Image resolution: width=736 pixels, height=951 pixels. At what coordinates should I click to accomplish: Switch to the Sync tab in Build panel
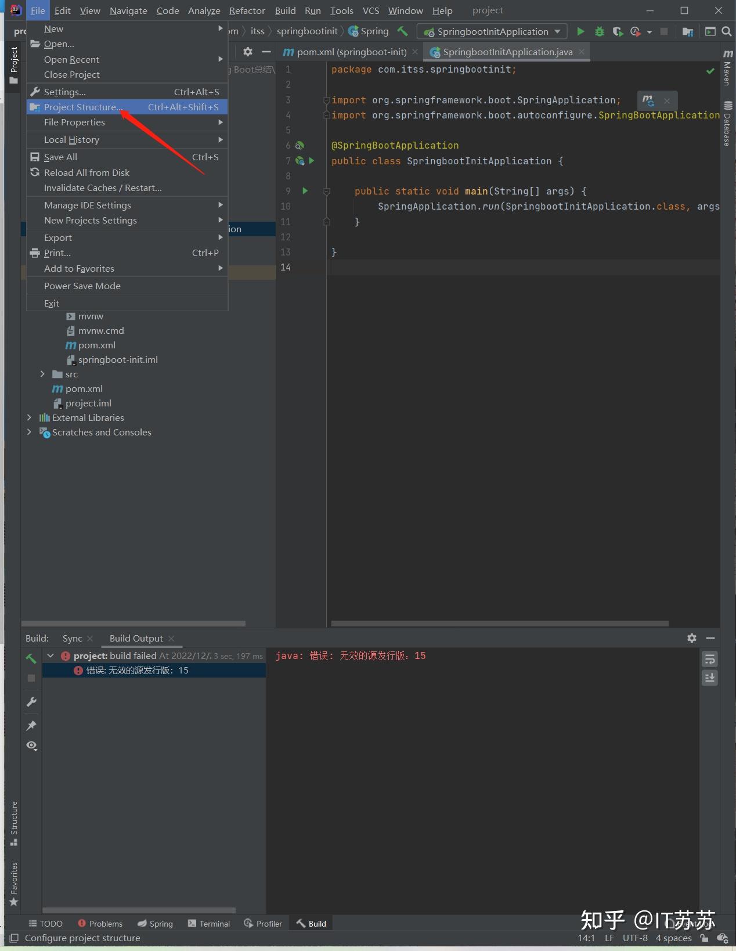tap(73, 638)
